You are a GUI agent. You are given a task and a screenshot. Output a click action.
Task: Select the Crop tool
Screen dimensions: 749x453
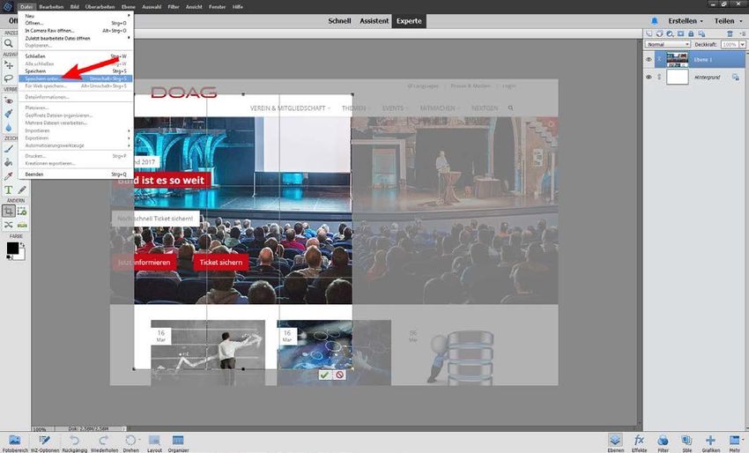tap(9, 212)
